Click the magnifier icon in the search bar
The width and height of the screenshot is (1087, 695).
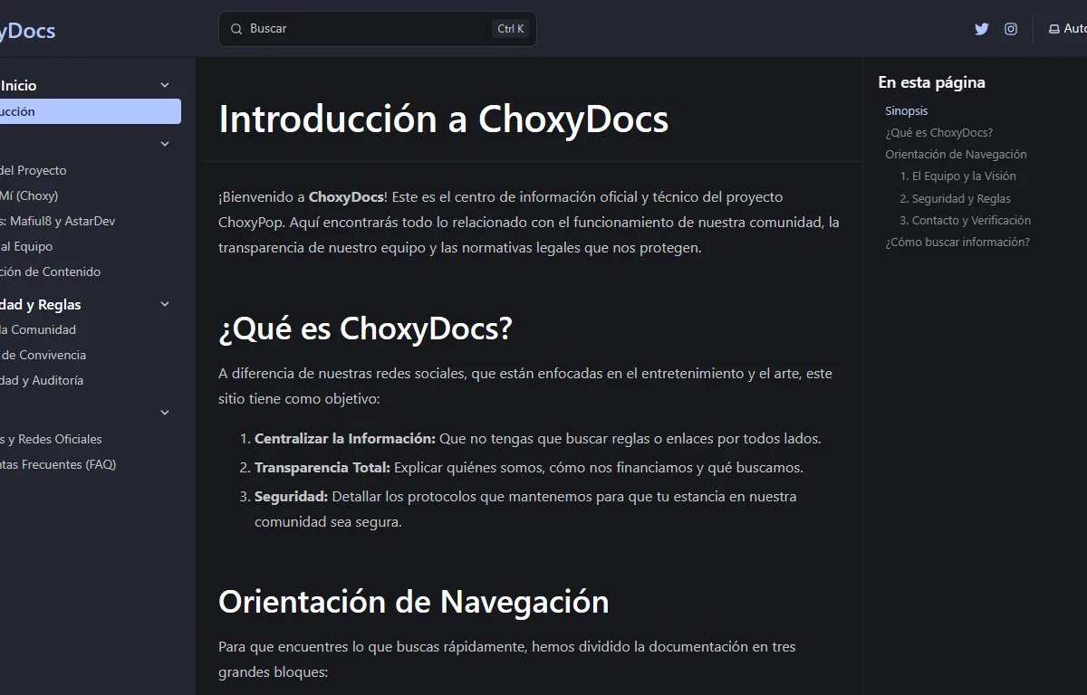tap(236, 29)
